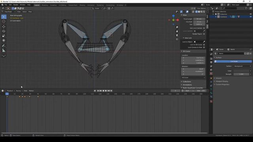Viewport: 253px width, 142px height.
Task: Open the Render properties tab icon
Action: coord(211,59)
